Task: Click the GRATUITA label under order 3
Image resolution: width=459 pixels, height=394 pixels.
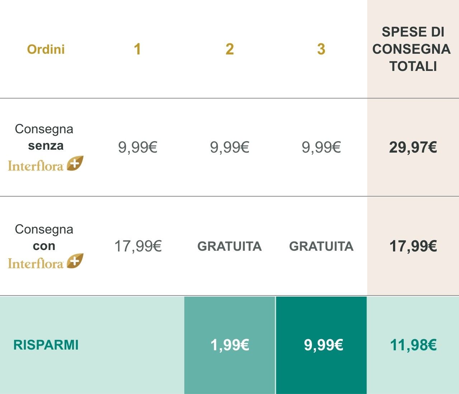Action: 321,246
